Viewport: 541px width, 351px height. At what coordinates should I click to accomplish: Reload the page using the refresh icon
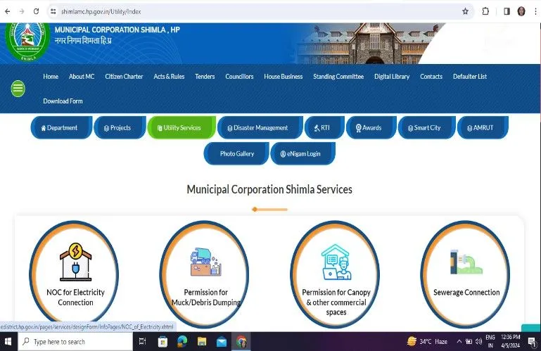[x=37, y=11]
